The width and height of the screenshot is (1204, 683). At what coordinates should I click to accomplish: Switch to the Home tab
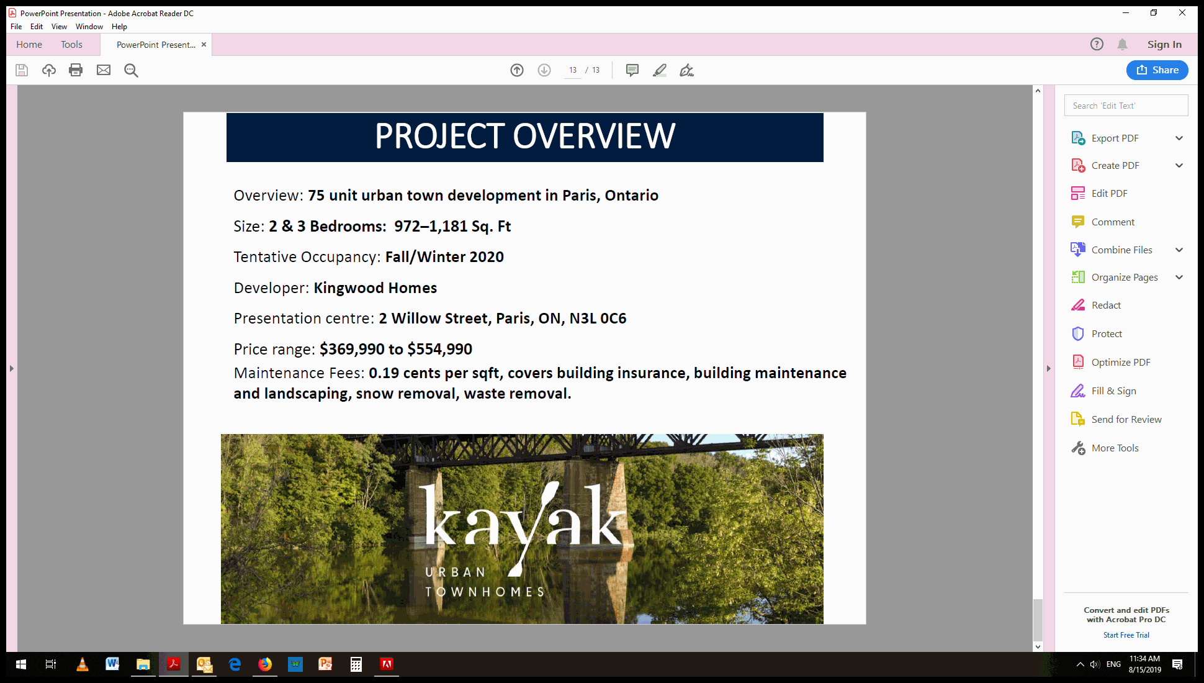tap(29, 44)
